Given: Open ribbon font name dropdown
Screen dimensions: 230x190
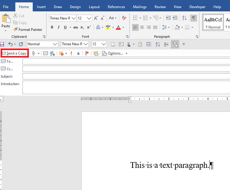Looking at the screenshot, I should click(x=74, y=18).
